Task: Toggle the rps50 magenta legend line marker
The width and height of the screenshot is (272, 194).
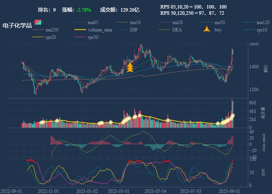Action: click(80, 37)
